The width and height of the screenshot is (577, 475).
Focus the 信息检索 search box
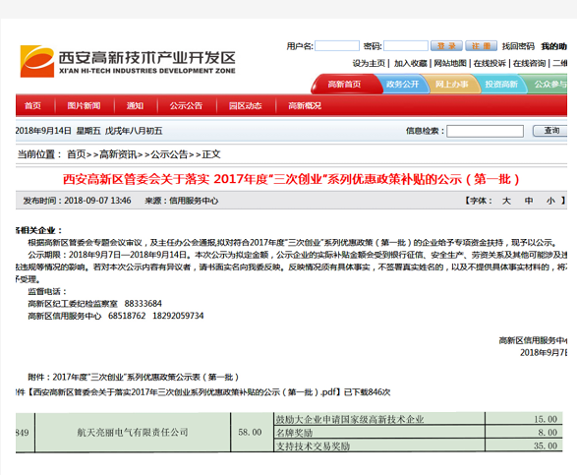[x=485, y=131]
